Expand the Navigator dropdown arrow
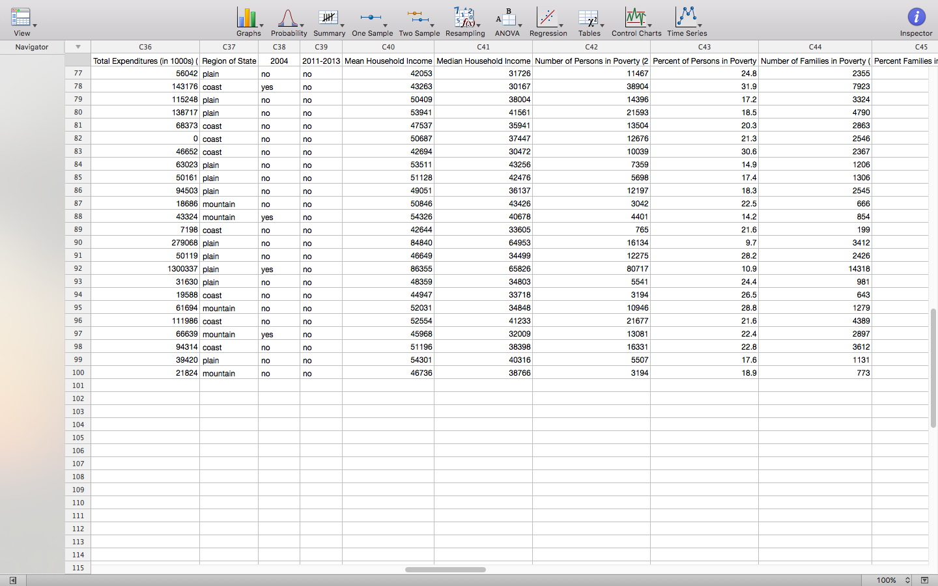The width and height of the screenshot is (938, 586). click(78, 47)
